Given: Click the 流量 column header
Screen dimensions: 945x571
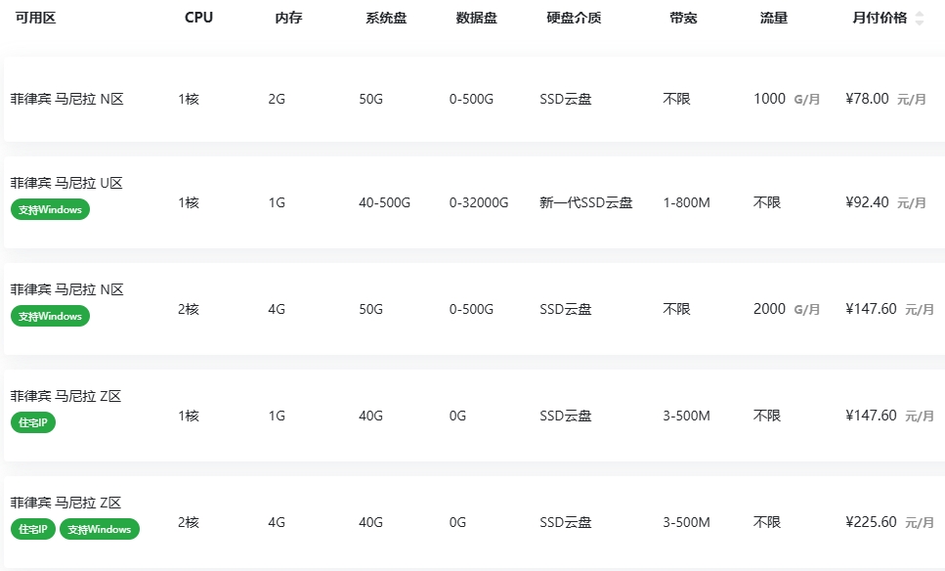Looking at the screenshot, I should coord(774,18).
